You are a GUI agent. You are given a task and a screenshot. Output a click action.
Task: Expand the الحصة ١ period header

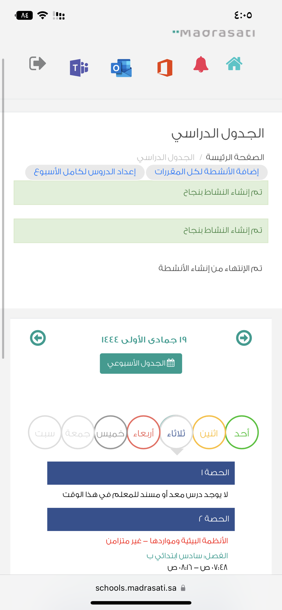coord(141,473)
